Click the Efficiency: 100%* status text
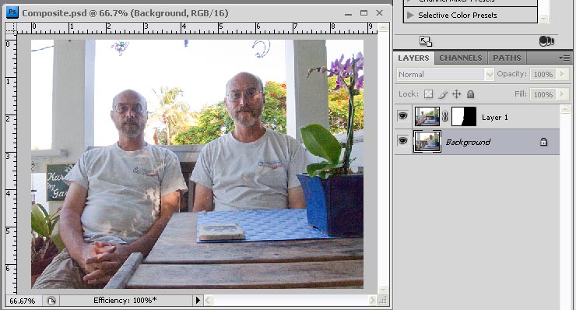The height and width of the screenshot is (310, 576). coord(125,300)
